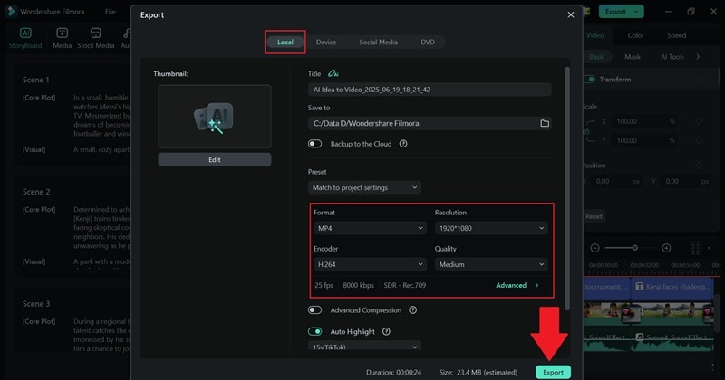The image size is (725, 380).
Task: Toggle Advanced Compression switch
Action: 314,310
